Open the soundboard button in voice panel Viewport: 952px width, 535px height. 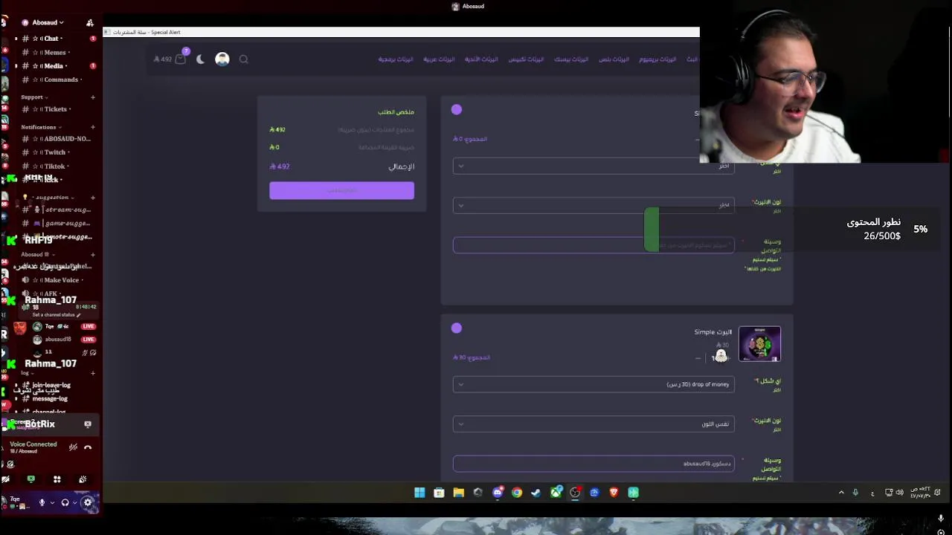[x=83, y=479]
